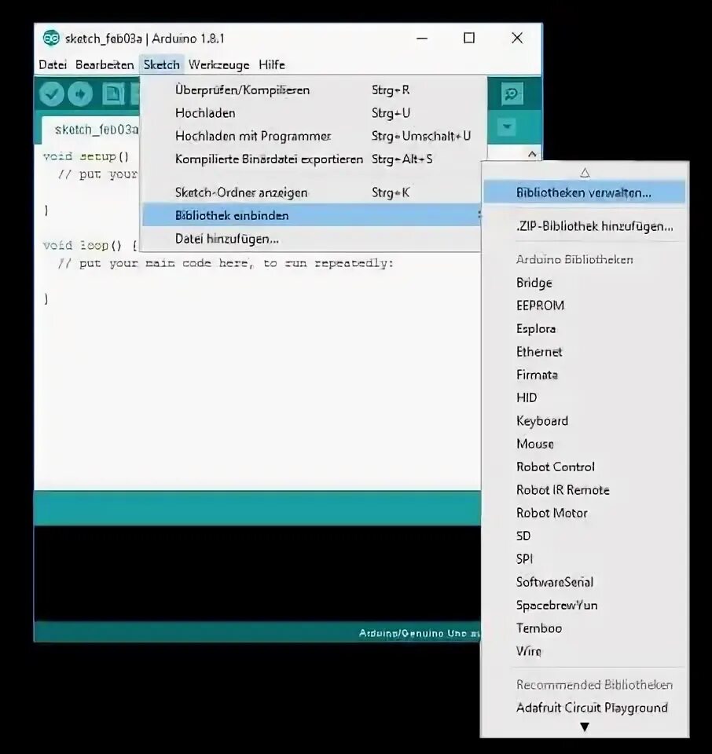Include the Temboo library
This screenshot has height=754, width=712.
584,628
